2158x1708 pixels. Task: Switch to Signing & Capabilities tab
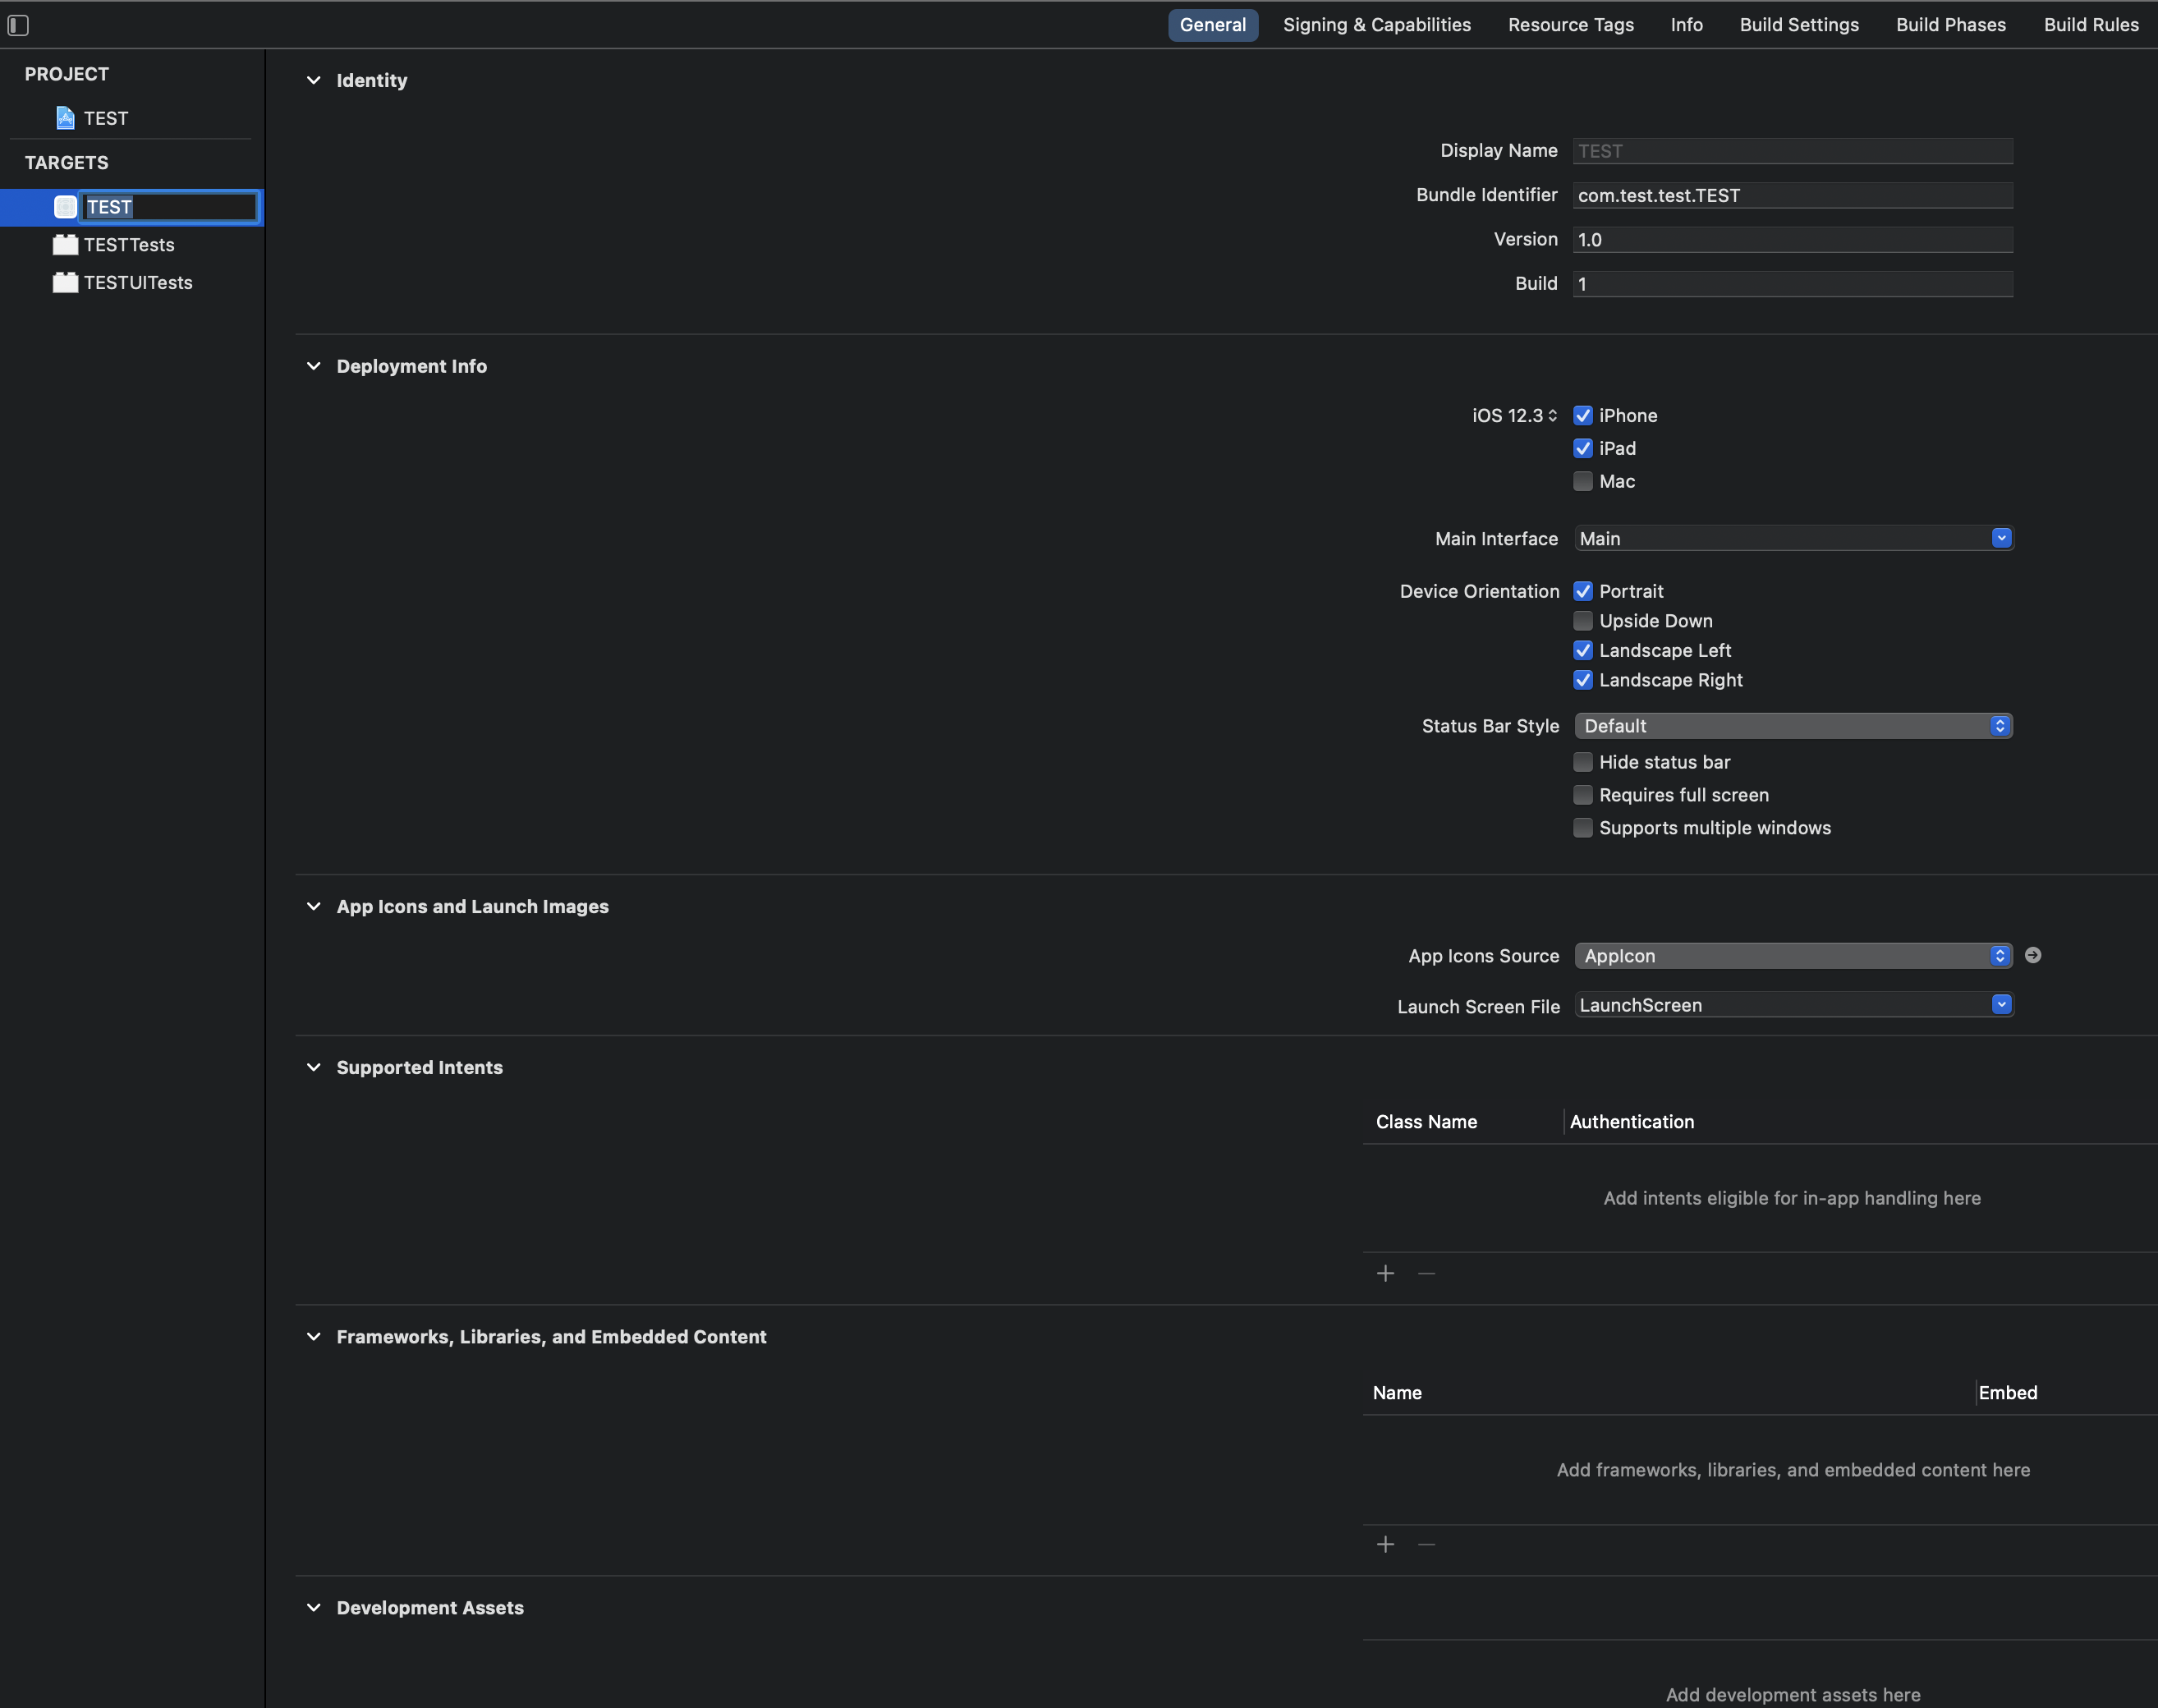(x=1376, y=25)
